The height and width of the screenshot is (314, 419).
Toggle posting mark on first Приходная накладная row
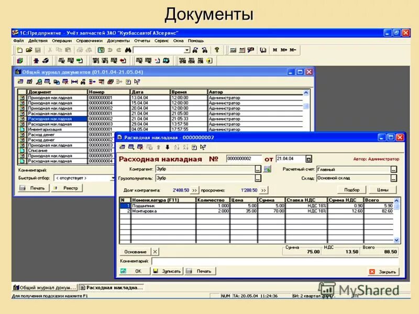[x=22, y=97]
